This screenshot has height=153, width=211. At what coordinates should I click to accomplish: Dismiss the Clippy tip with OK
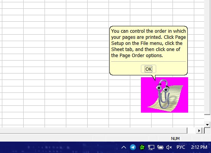(x=149, y=69)
